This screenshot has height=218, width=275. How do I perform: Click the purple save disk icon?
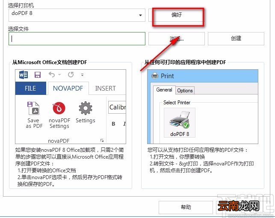click(38, 75)
